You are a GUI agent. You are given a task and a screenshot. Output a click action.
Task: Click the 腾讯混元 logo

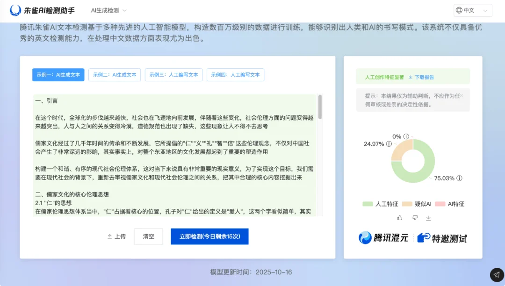point(383,238)
